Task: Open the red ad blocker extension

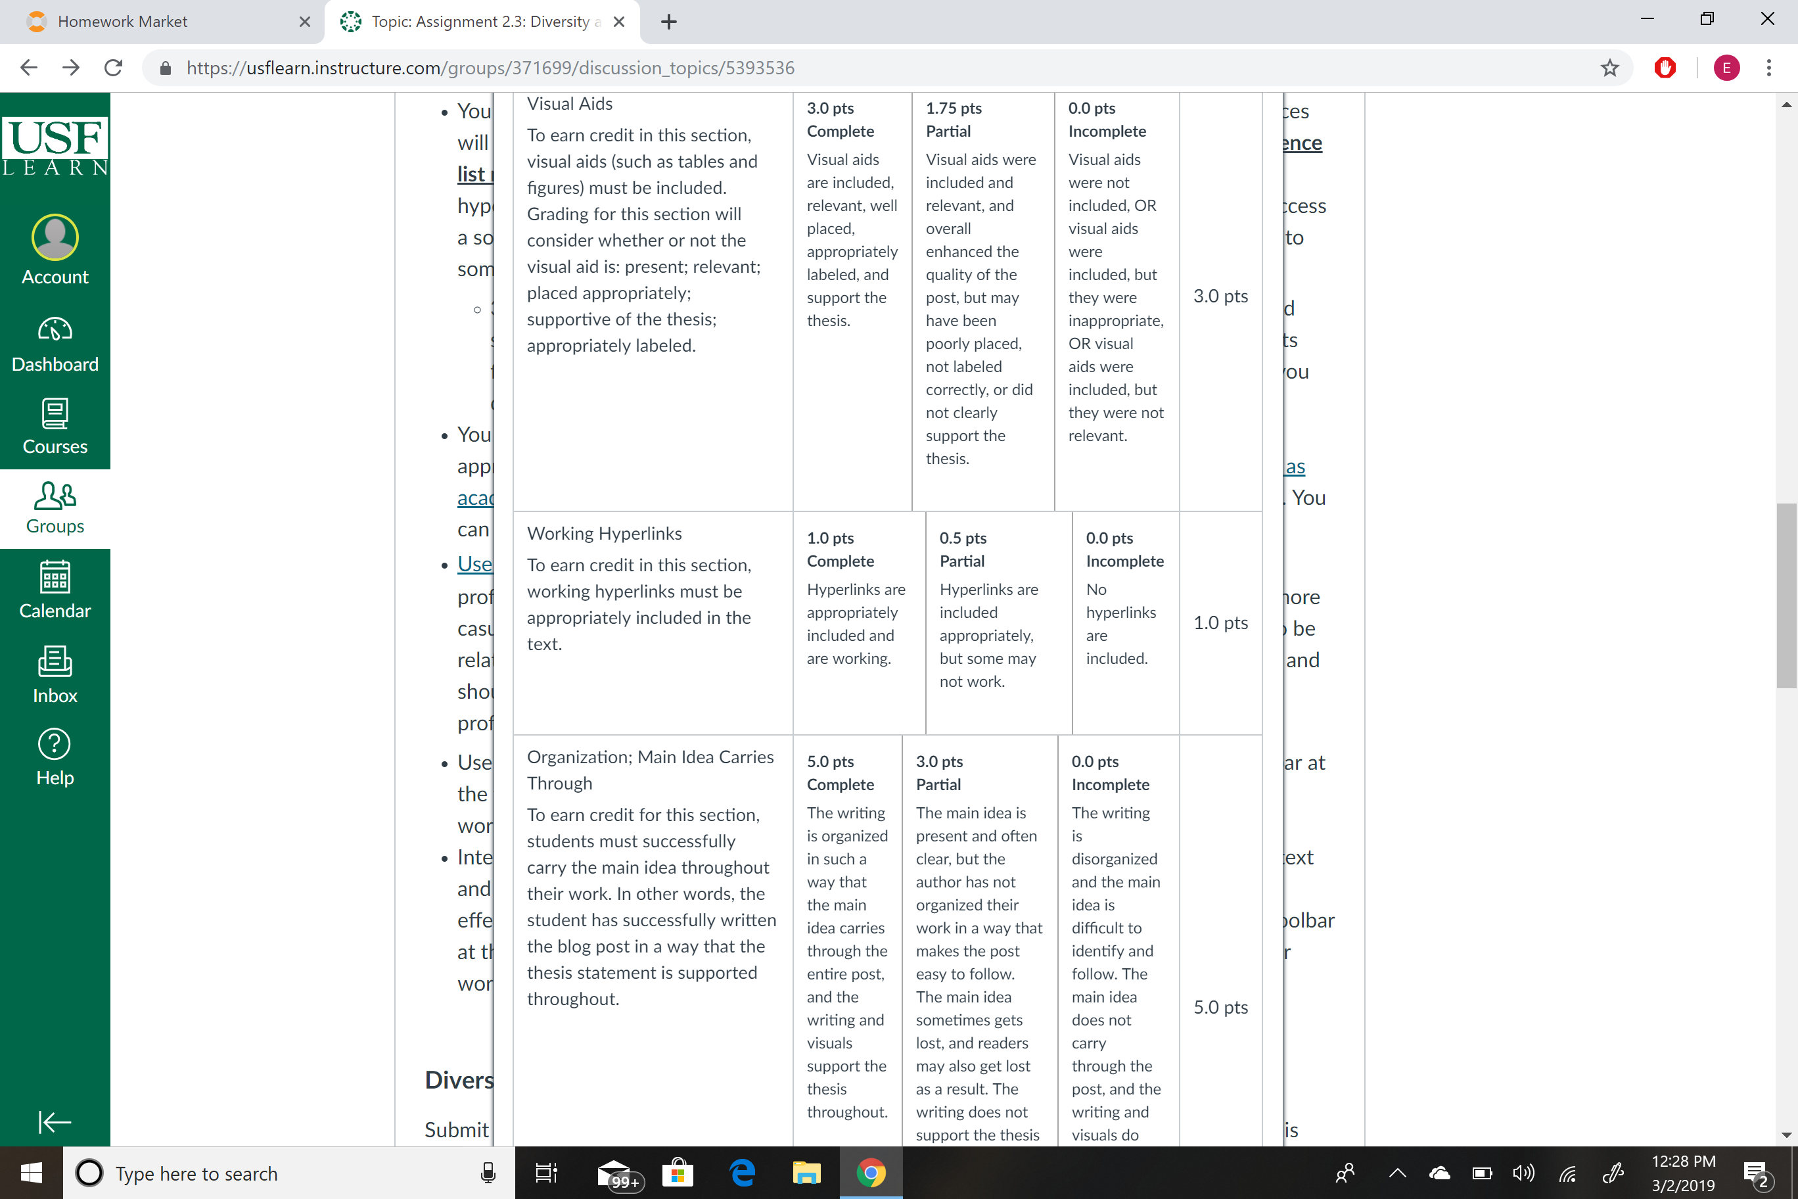Action: pos(1665,68)
